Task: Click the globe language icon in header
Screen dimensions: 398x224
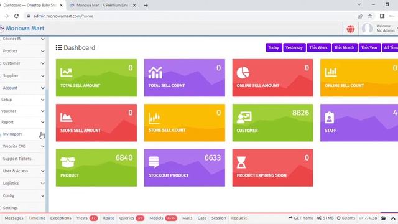Action: [351, 29]
